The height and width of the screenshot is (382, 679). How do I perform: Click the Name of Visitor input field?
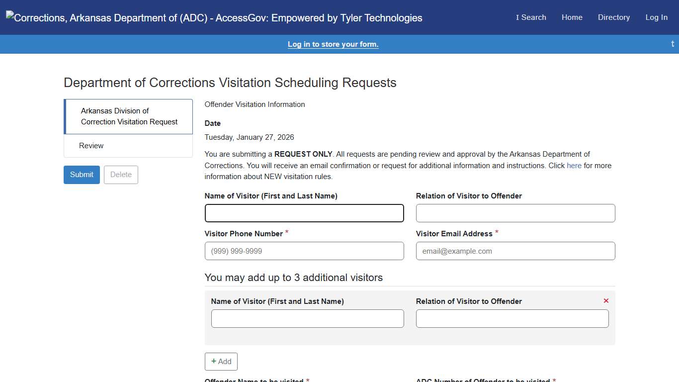304,213
